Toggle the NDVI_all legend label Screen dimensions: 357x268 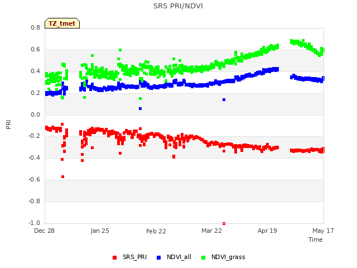[x=179, y=257]
